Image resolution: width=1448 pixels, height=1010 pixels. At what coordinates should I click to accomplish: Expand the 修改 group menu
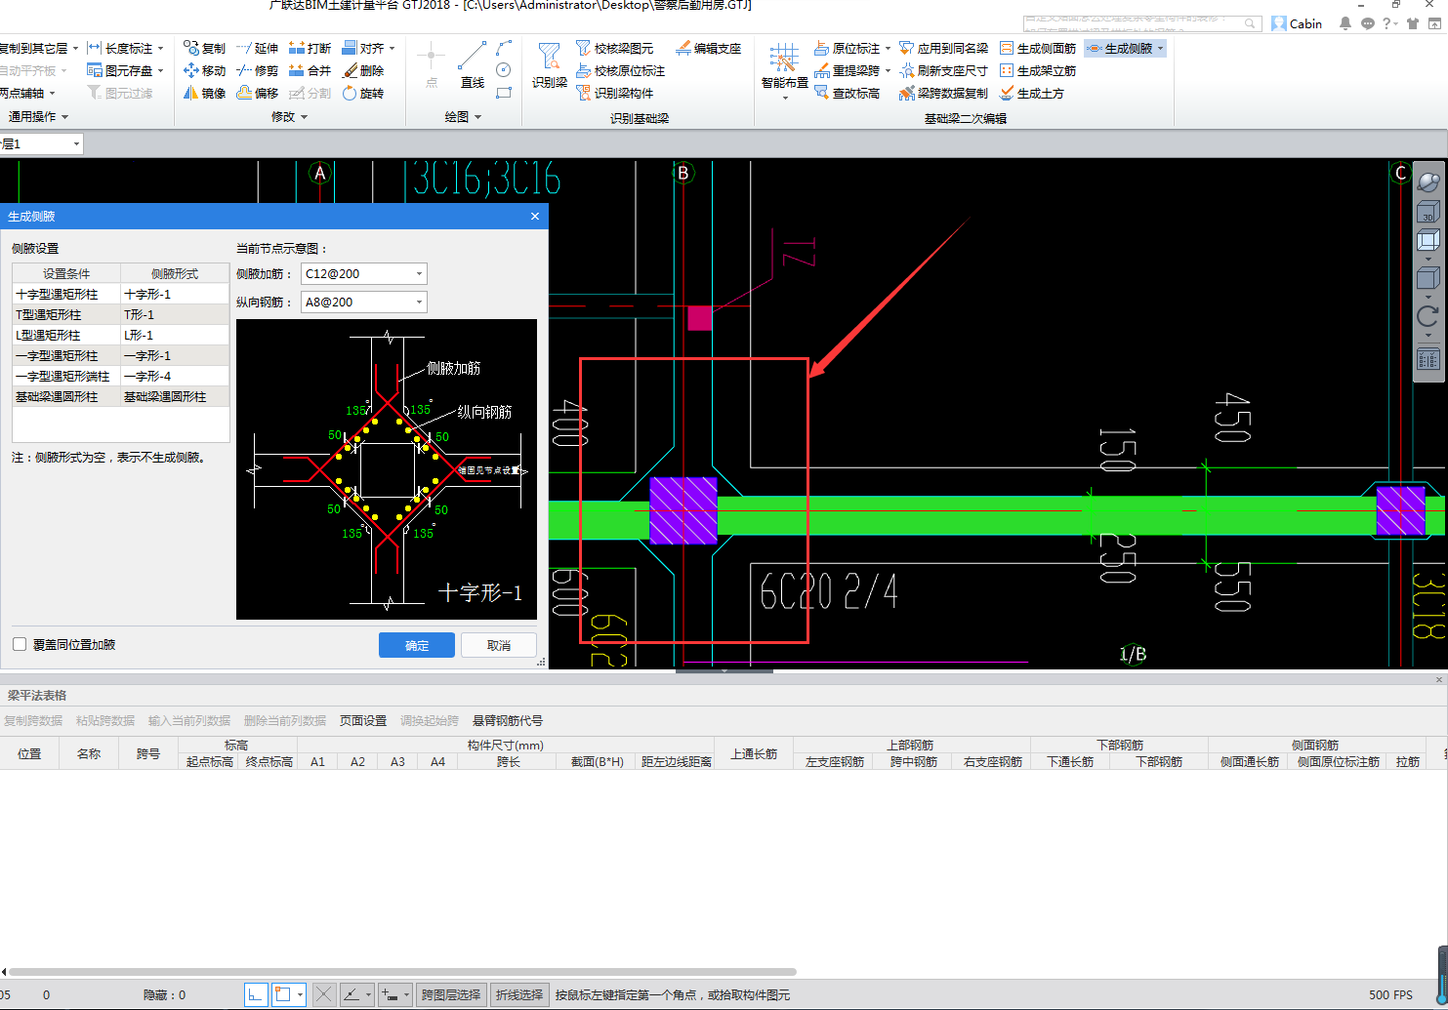[x=289, y=116]
